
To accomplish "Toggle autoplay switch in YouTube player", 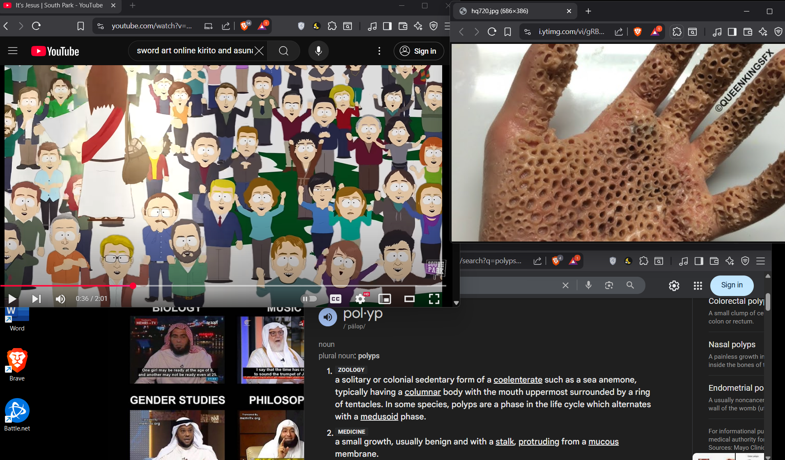I will tap(310, 299).
